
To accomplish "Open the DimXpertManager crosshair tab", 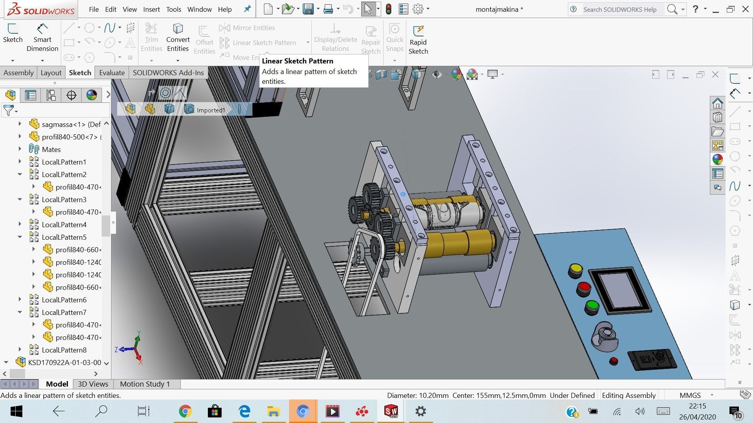I will (x=71, y=95).
